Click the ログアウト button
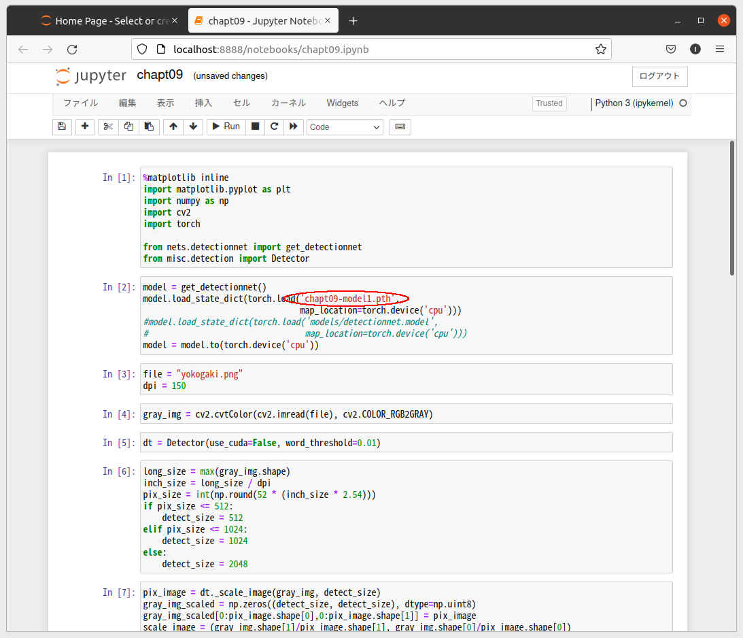 pyautogui.click(x=659, y=76)
